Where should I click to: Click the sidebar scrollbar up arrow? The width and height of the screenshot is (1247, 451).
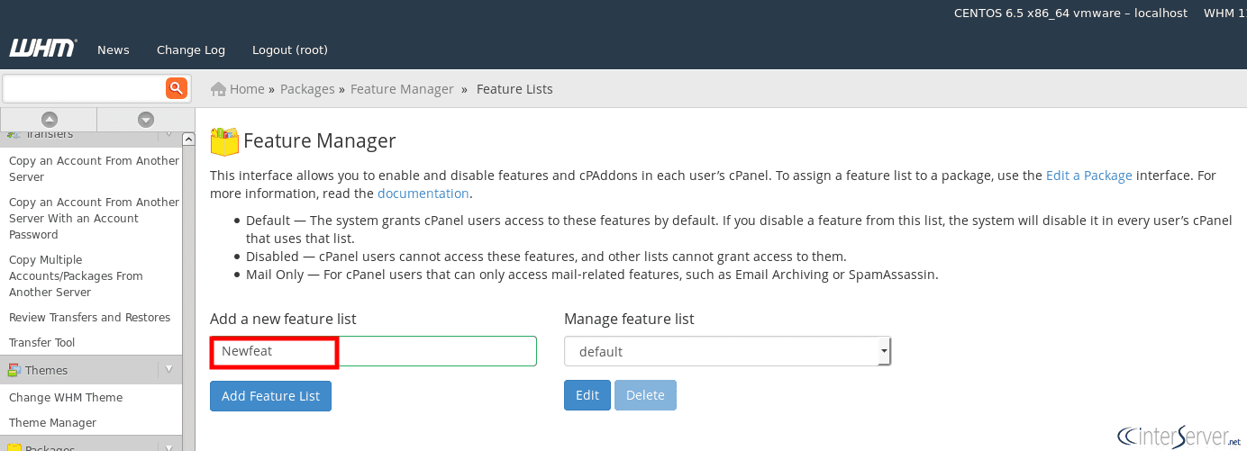click(x=188, y=139)
